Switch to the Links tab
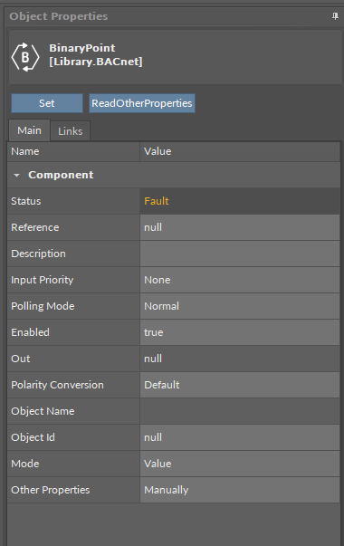Screen dimensions: 344x546 point(71,131)
